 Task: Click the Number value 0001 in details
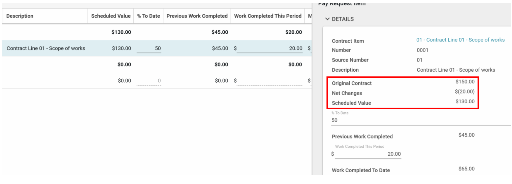(x=422, y=50)
